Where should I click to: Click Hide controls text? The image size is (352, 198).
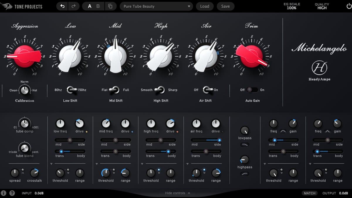tap(175, 193)
